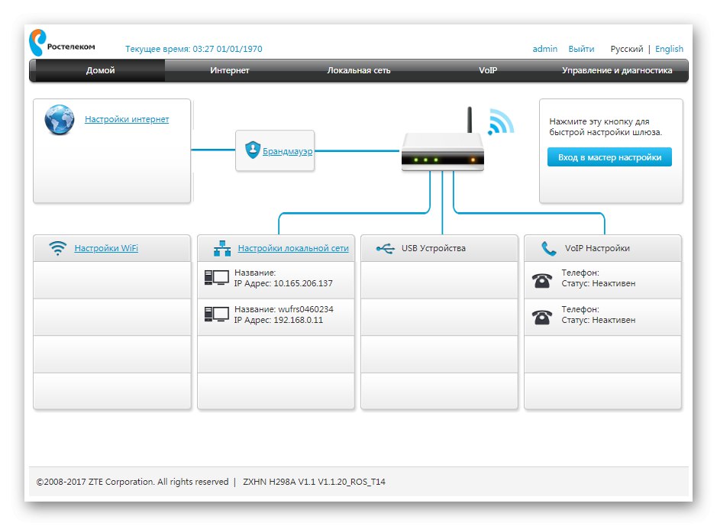Click ZXHN H298A firmware version text
717x526 pixels.
[314, 482]
